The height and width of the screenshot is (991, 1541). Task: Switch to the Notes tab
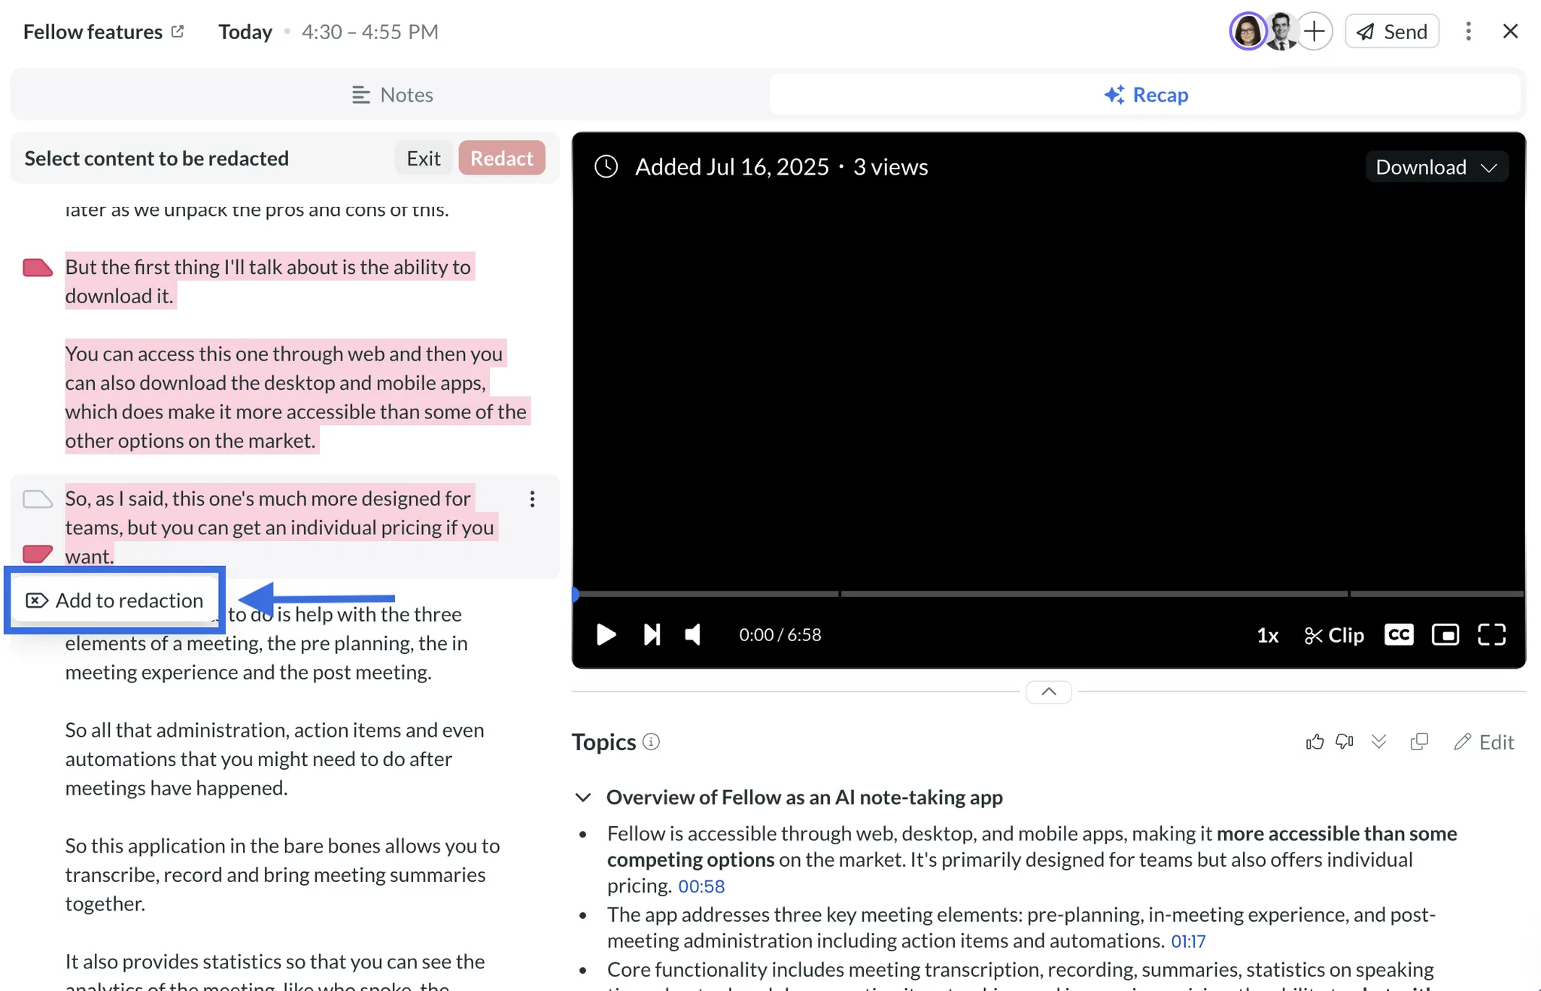[x=391, y=95]
